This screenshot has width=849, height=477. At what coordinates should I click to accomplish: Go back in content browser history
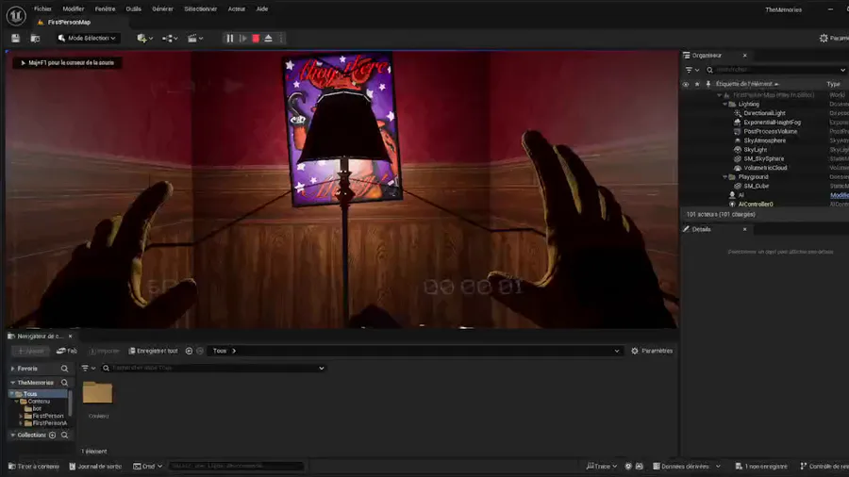click(x=189, y=351)
